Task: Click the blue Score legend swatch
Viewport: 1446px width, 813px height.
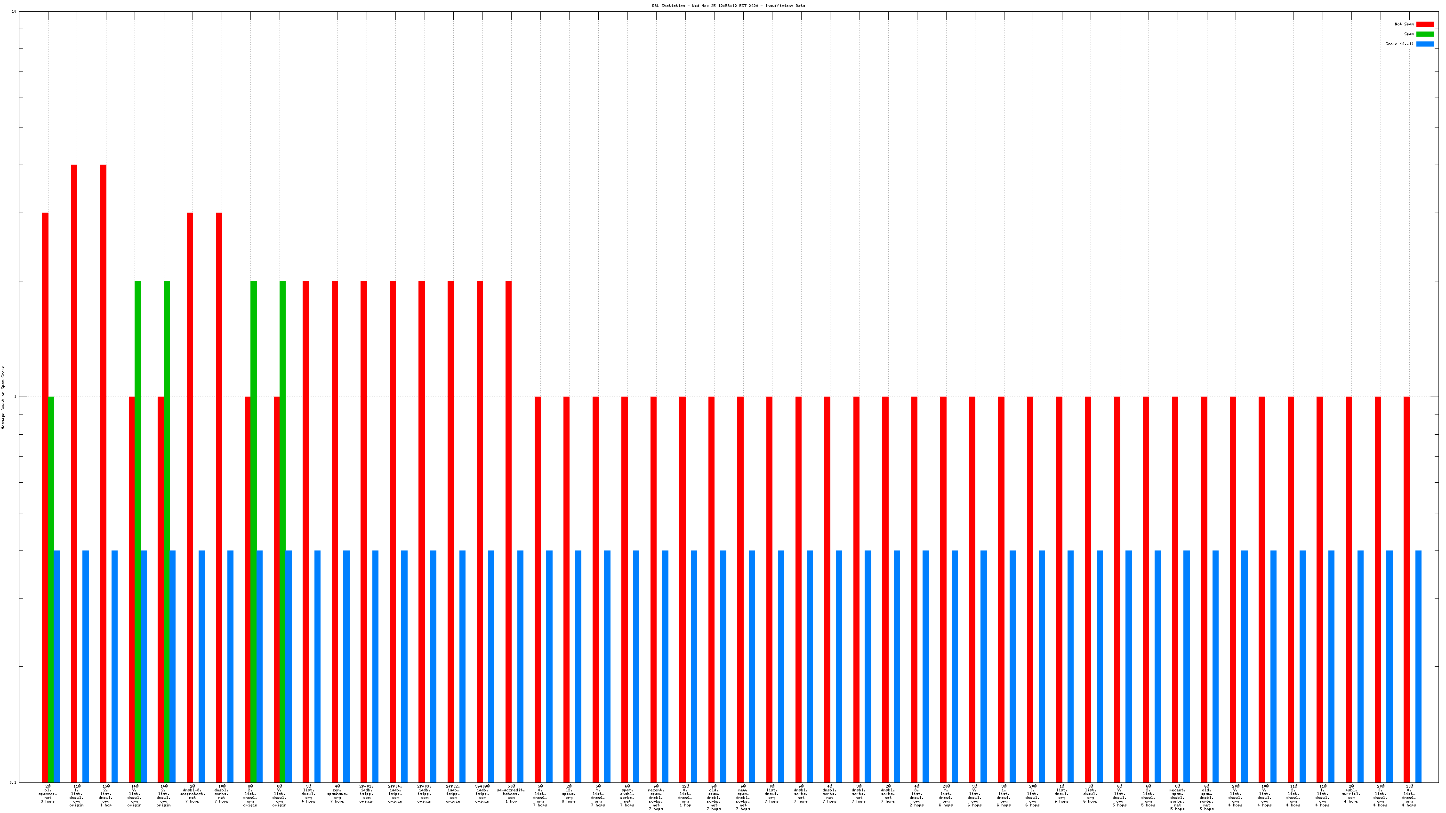Action: tap(1425, 44)
